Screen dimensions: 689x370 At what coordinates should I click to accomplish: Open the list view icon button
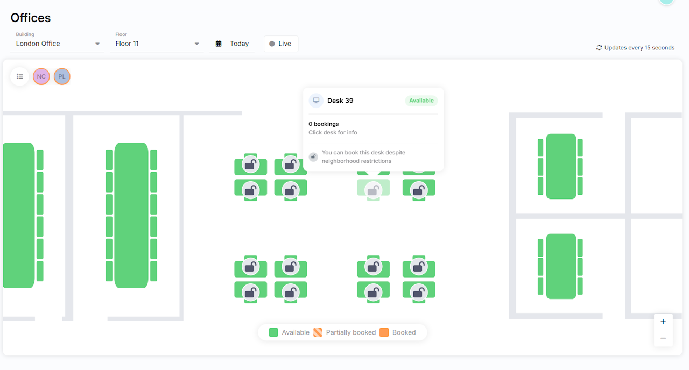click(x=20, y=76)
